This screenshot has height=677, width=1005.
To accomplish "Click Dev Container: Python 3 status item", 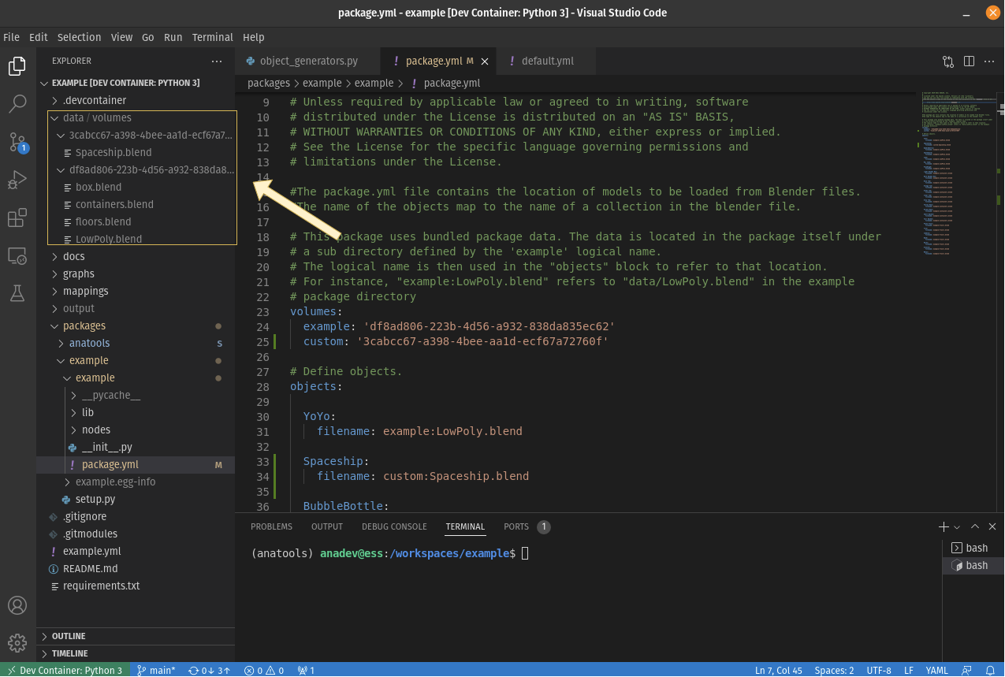I will pyautogui.click(x=65, y=670).
